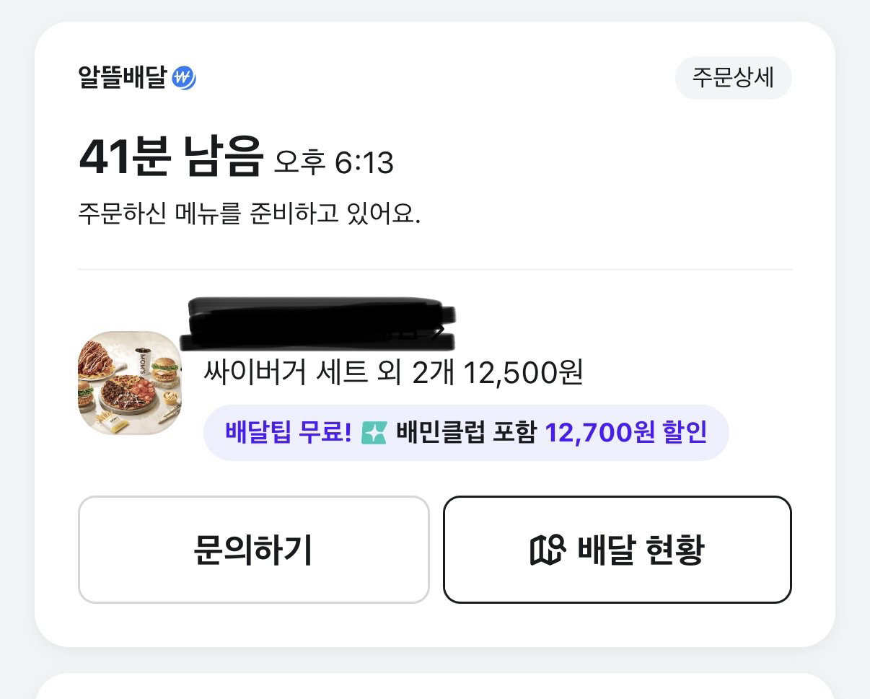
Task: Tap the 오후 6:13 estimated arrival time
Action: point(334,164)
